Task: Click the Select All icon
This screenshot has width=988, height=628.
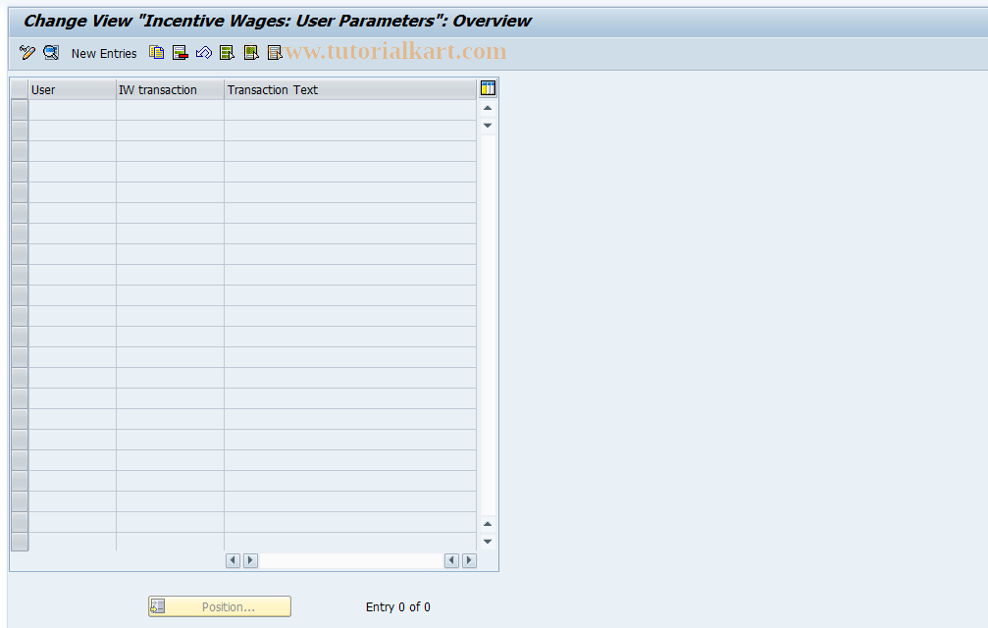Action: coord(227,53)
